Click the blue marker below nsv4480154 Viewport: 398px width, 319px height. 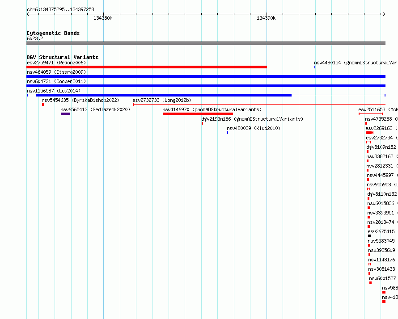(315, 67)
